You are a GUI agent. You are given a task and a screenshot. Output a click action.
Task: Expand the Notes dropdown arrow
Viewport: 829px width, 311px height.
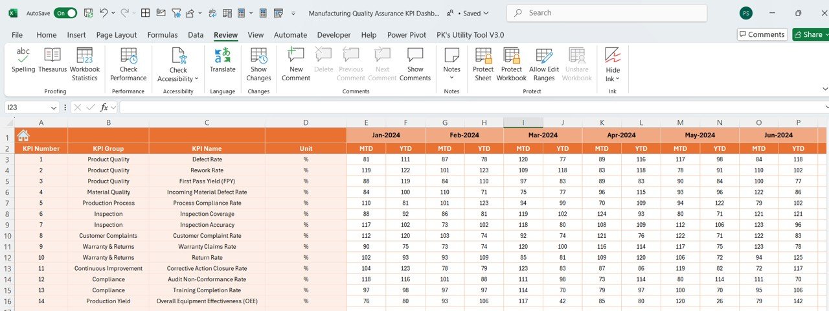(x=451, y=78)
